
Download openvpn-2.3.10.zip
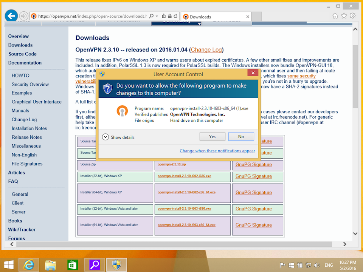pyautogui.click(x=172, y=164)
